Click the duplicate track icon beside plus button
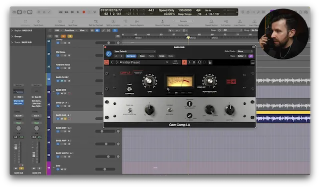 click(x=56, y=36)
